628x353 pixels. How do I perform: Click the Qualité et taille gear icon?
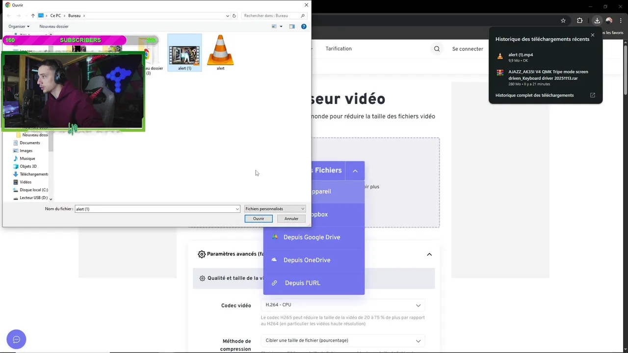click(202, 278)
